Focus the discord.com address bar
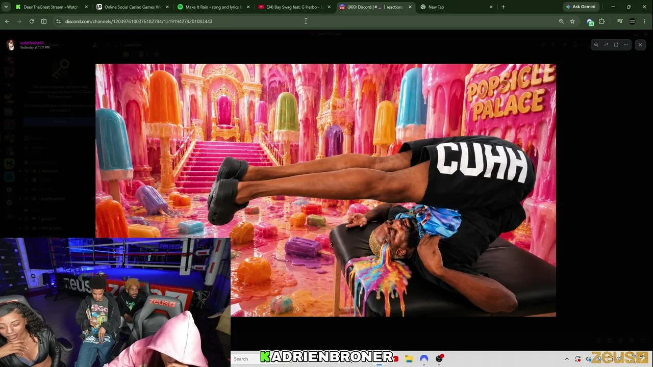The width and height of the screenshot is (653, 367). [306, 21]
